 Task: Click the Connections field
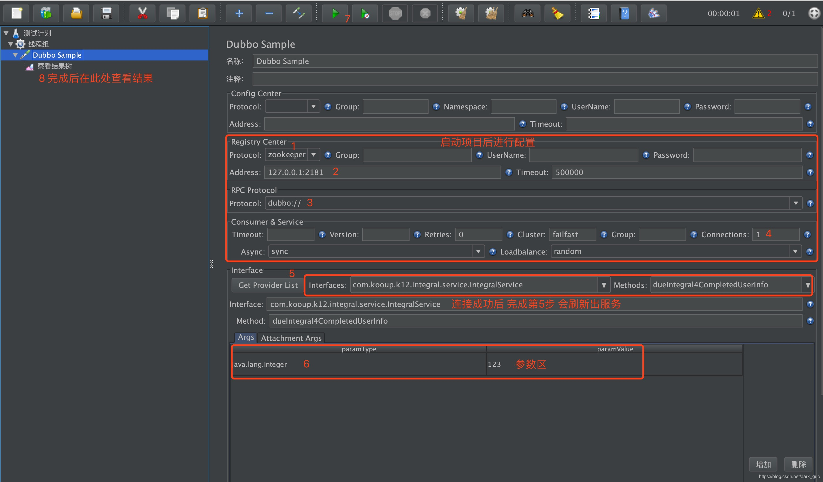[x=776, y=234]
